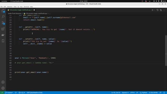Click line number 42 in gutter
This screenshot has height=94, width=167.
coord(10,63)
